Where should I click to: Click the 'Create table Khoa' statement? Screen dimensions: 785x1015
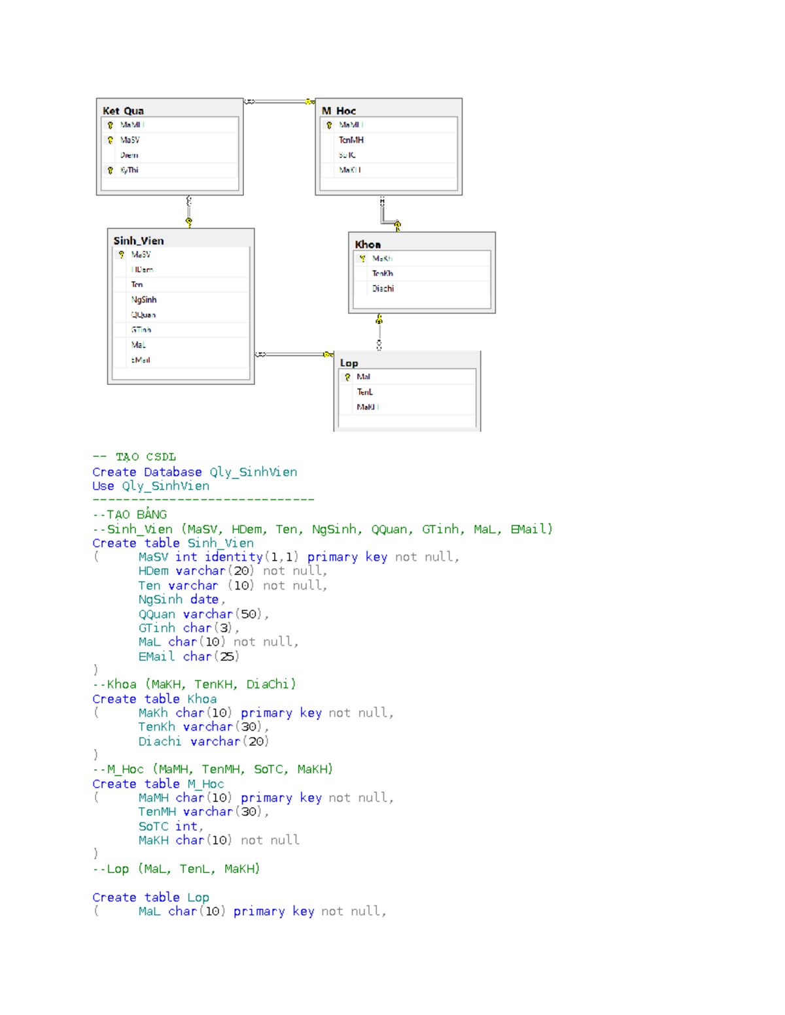tap(154, 699)
